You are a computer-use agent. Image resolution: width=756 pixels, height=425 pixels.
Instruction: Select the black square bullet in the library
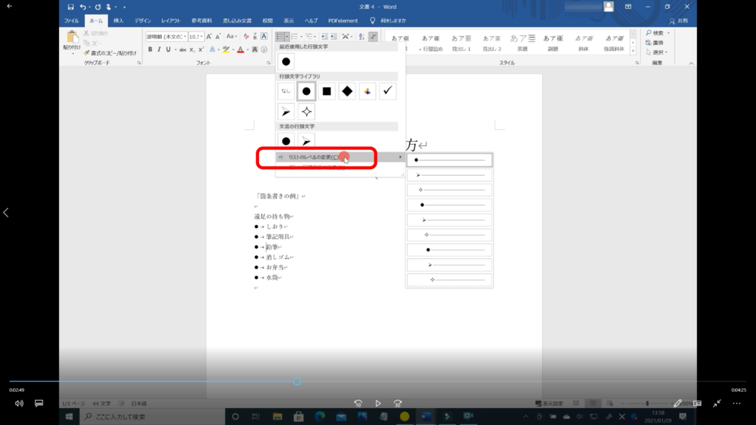tap(326, 91)
